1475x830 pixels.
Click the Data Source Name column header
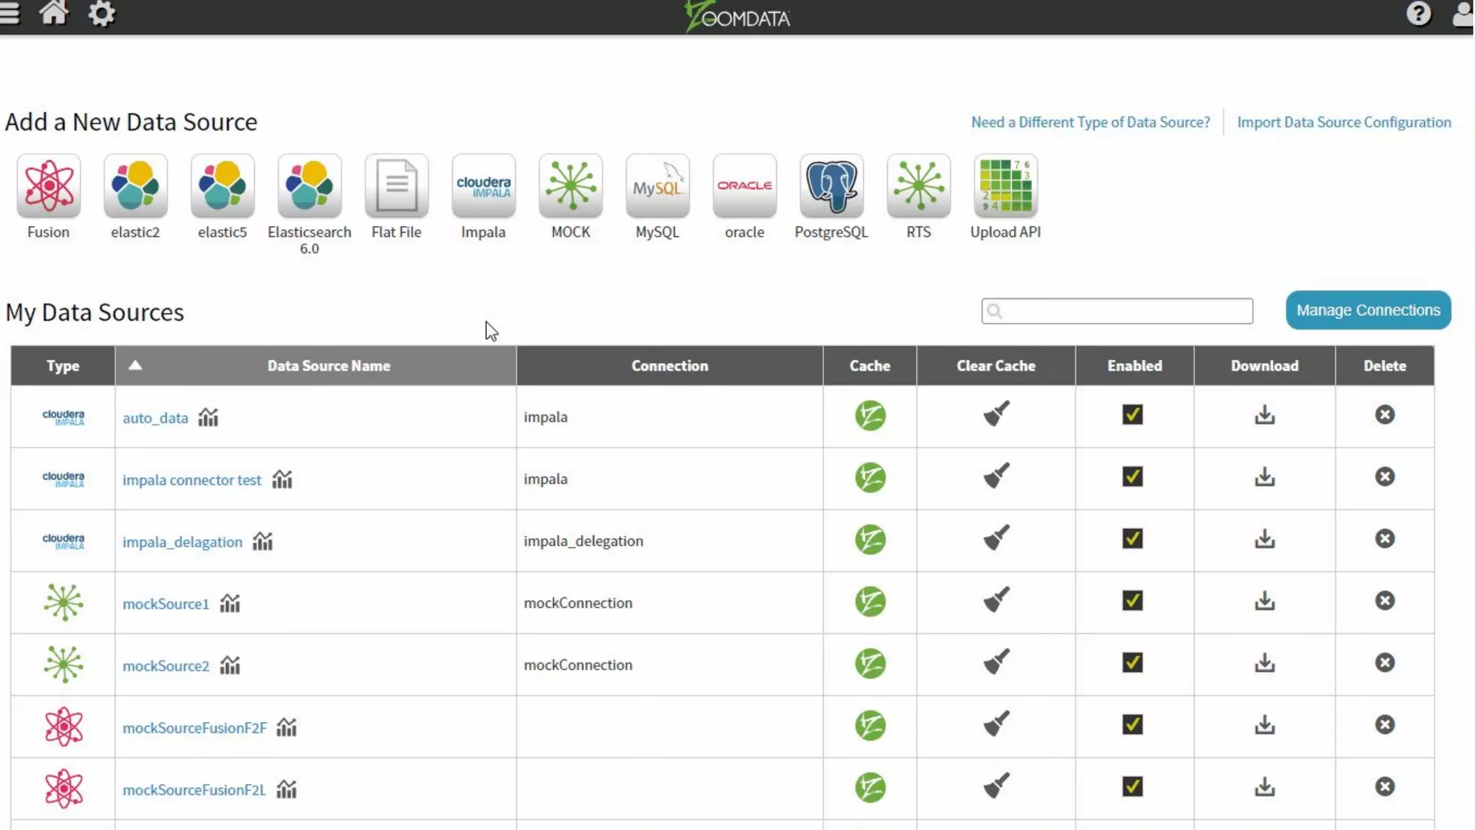pos(328,366)
